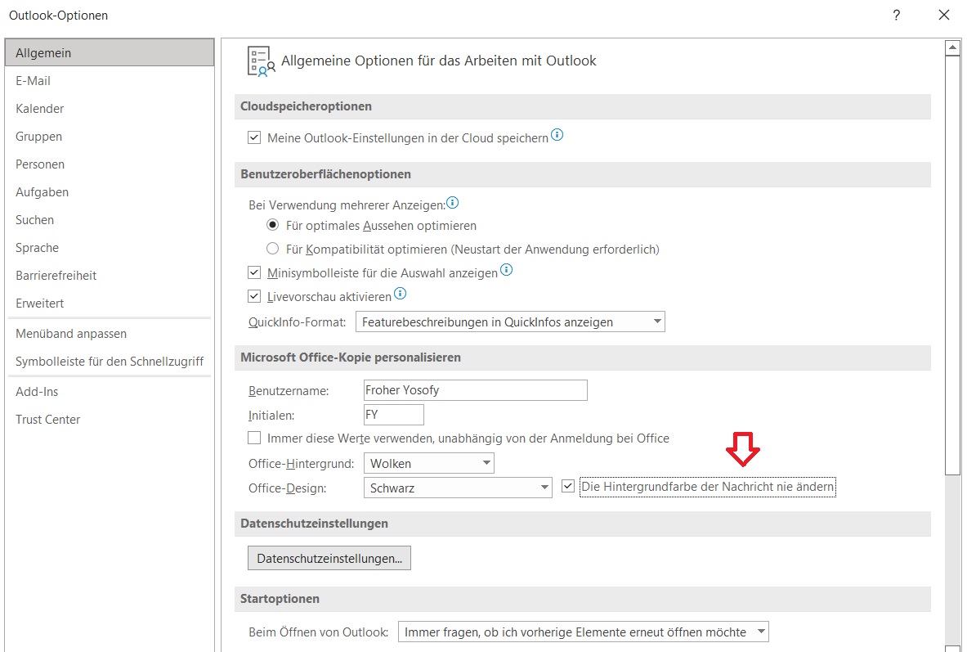This screenshot has height=652, width=967.
Task: Open the Suchen category
Action: (x=110, y=219)
